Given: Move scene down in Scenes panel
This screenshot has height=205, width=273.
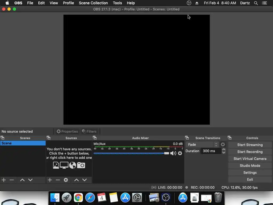Looking at the screenshot, I should pyautogui.click(x=30, y=180).
